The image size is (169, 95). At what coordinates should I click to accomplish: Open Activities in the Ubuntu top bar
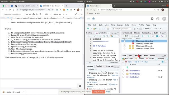(5, 2)
